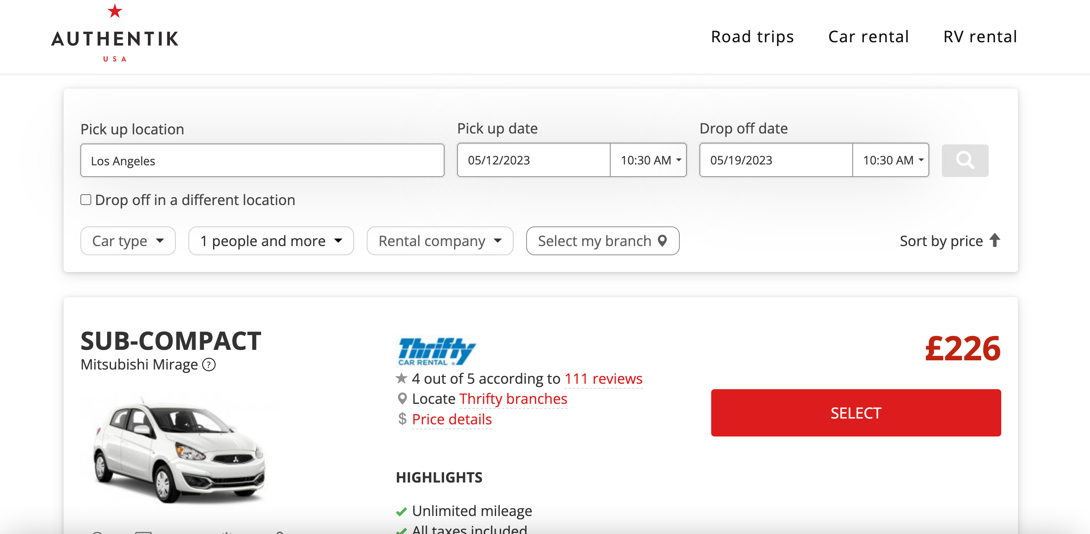Click the question mark next to Mitsubishi Mirage

208,365
